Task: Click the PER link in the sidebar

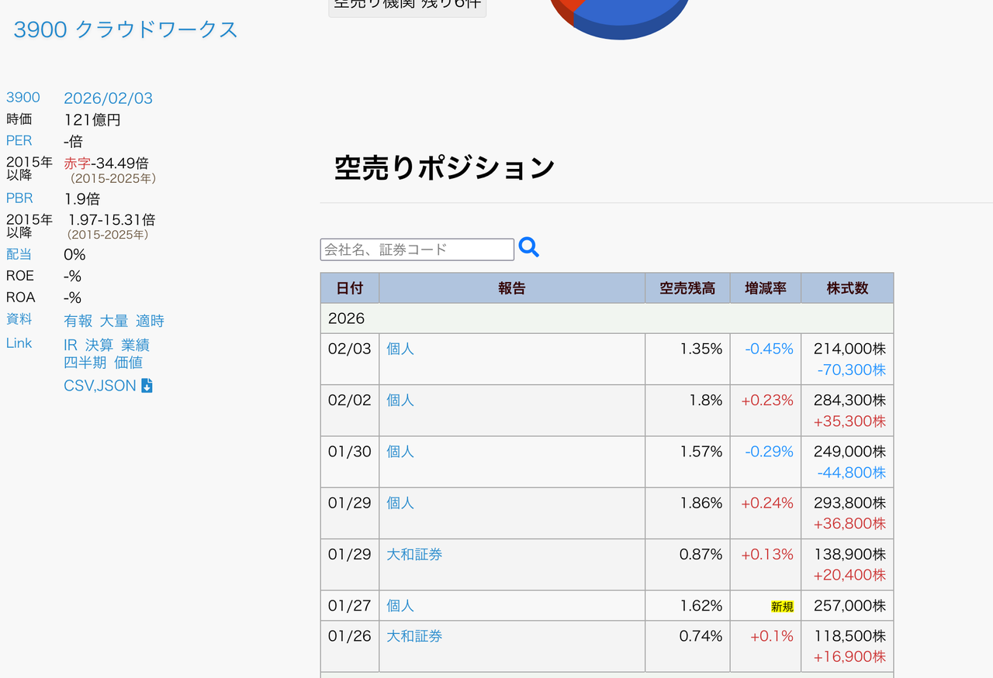Action: [19, 141]
